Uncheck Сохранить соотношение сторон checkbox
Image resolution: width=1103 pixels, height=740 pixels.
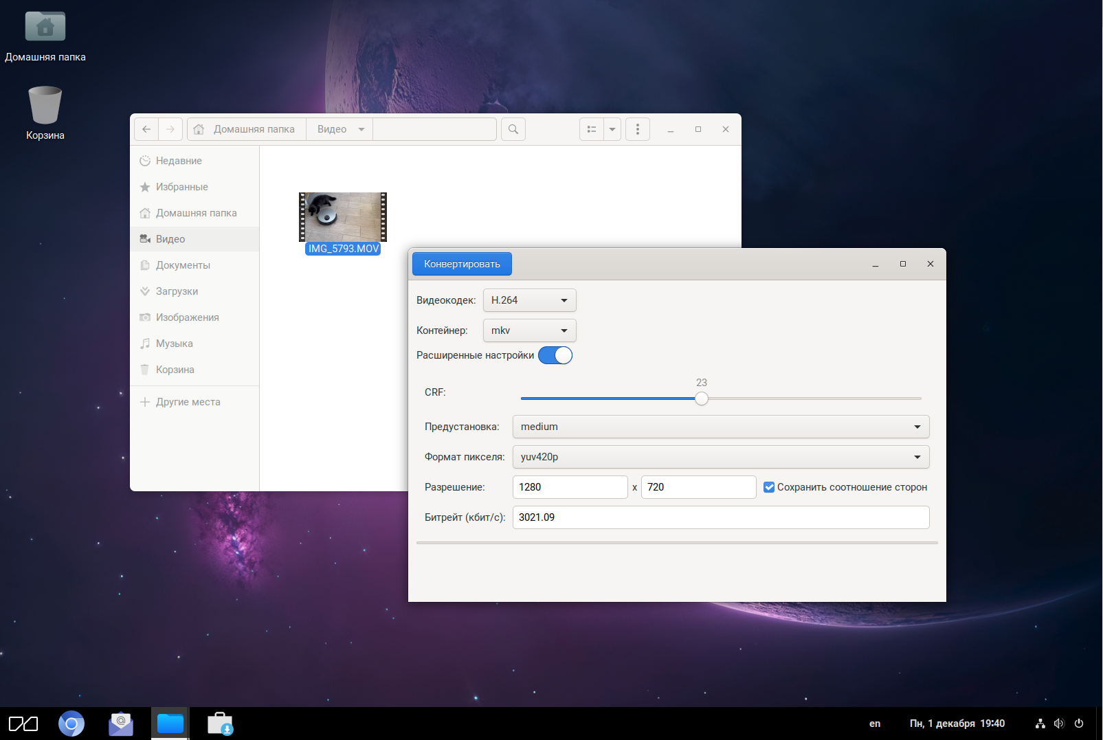[x=769, y=487]
